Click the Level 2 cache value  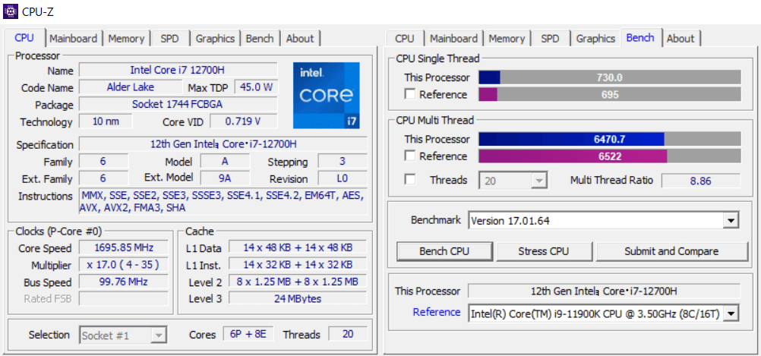coord(298,282)
